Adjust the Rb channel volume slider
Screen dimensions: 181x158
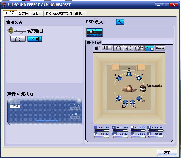(156, 137)
